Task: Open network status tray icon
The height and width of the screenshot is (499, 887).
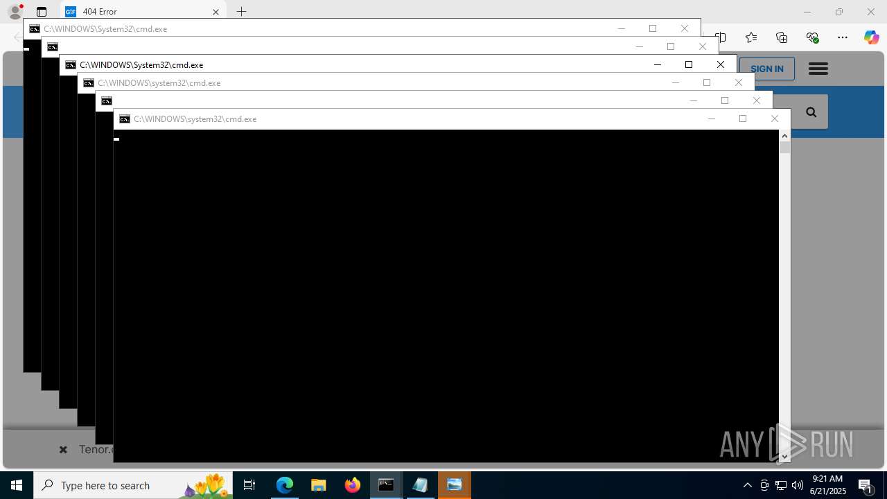Action: [x=781, y=485]
